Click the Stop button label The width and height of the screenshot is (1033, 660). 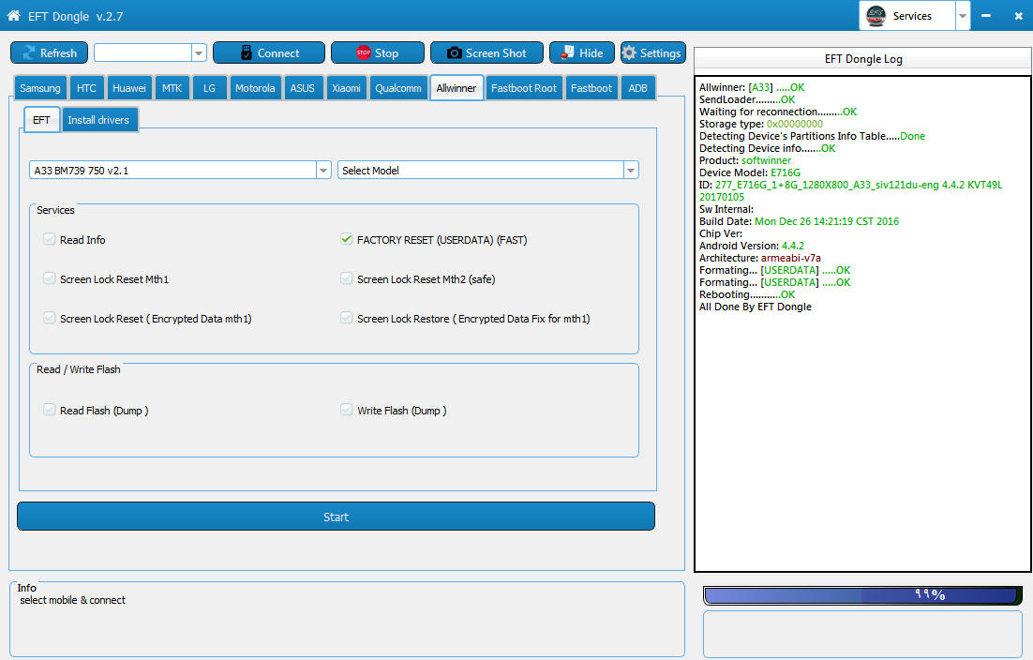click(x=386, y=53)
